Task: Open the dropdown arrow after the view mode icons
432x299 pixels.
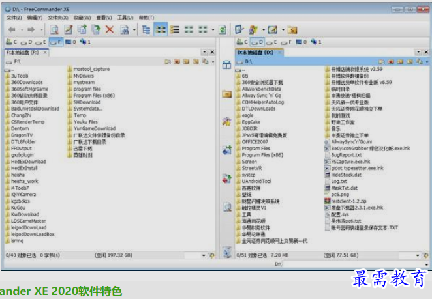Action: pyautogui.click(x=213, y=30)
